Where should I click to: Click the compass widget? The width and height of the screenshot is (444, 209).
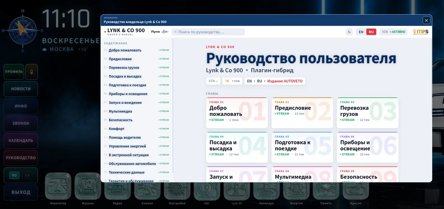click(x=23, y=31)
